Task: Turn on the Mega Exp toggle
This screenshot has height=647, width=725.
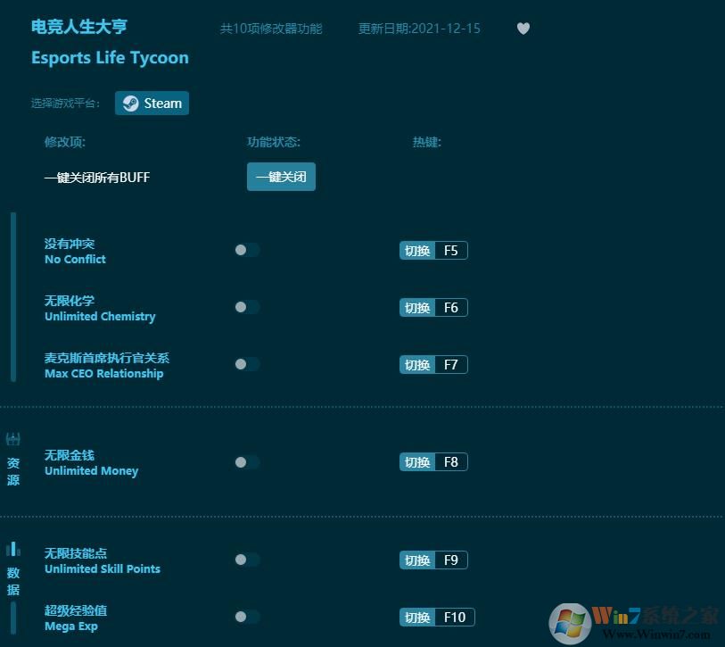Action: click(x=247, y=617)
